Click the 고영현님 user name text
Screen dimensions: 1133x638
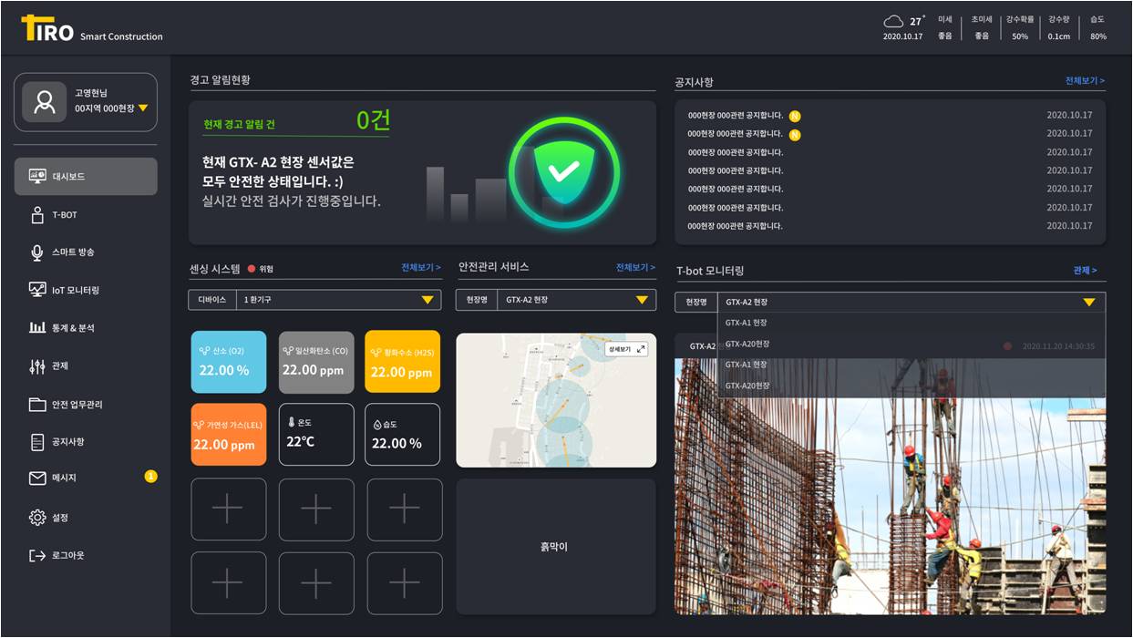[x=91, y=93]
